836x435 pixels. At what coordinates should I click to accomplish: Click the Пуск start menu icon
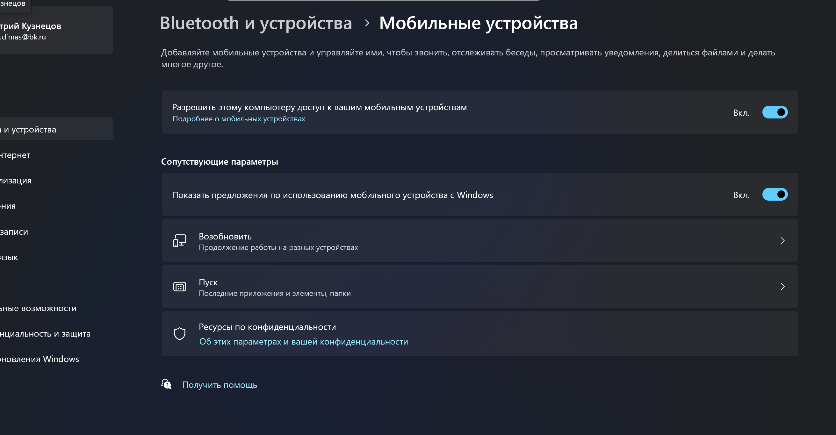(x=179, y=287)
